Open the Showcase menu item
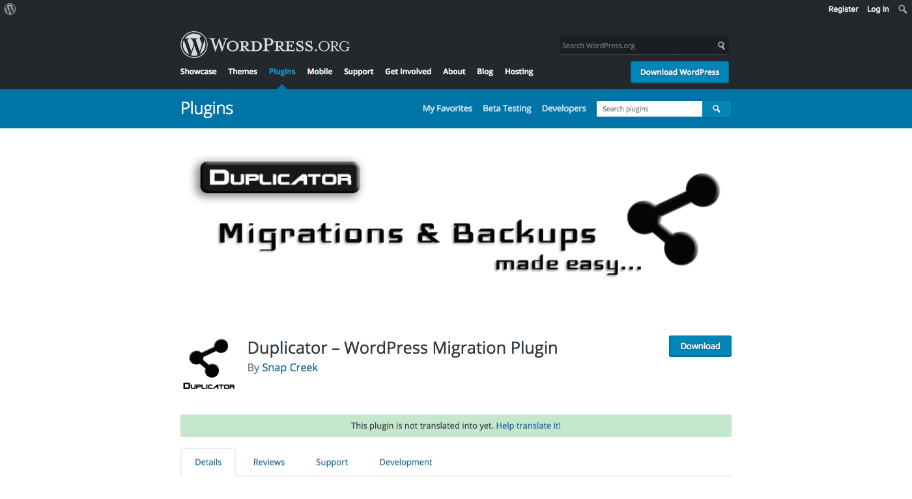Viewport: 912px width, 499px height. [199, 72]
